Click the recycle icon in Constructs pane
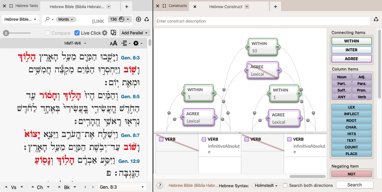Viewport: 382px width, 192px height. coord(376,20)
